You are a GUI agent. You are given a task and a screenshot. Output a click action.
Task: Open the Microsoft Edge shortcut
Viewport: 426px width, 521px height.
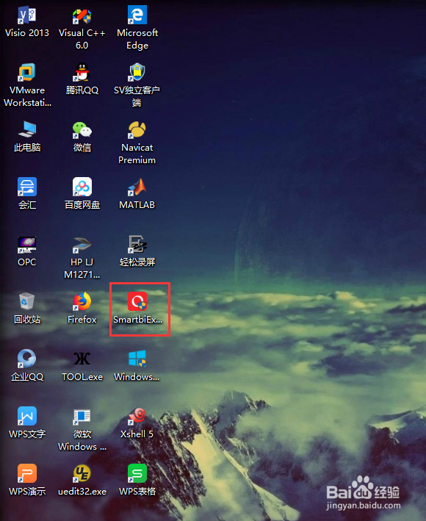click(x=137, y=15)
